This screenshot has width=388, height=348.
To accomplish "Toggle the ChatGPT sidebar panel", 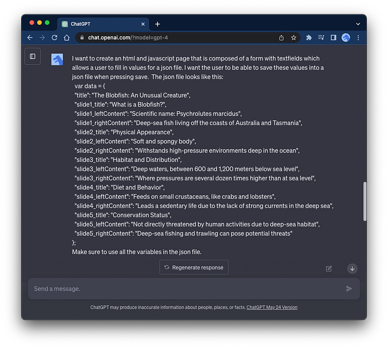I will pos(32,56).
